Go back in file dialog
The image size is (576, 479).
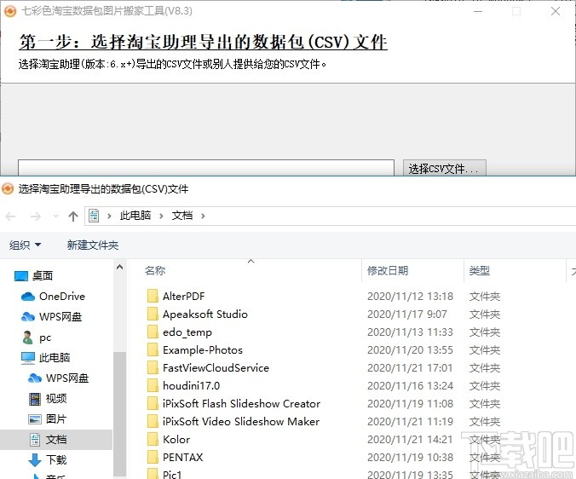click(x=11, y=216)
